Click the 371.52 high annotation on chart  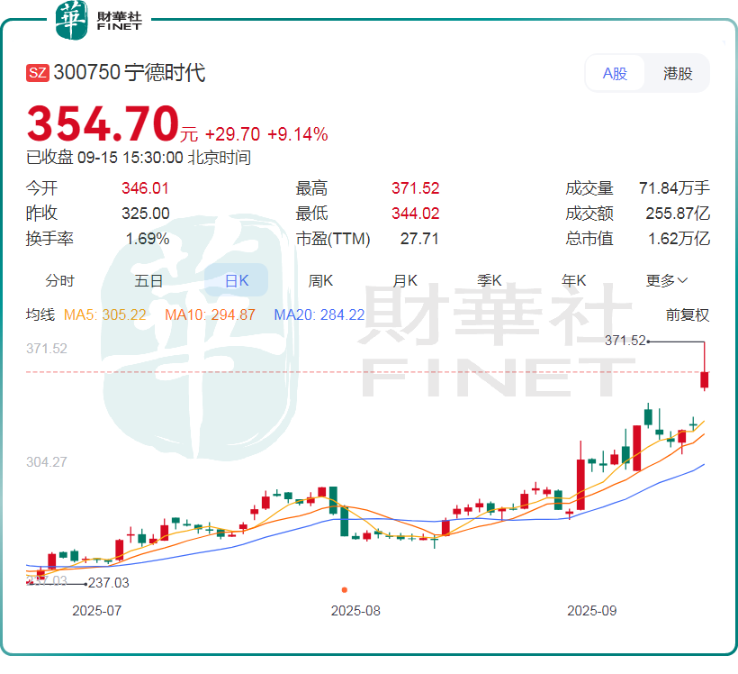pyautogui.click(x=625, y=341)
